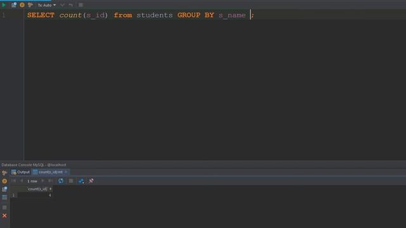Click the commit checkmark icon
Image resolution: width=406 pixels, height=228 pixels.
[x=62, y=5]
